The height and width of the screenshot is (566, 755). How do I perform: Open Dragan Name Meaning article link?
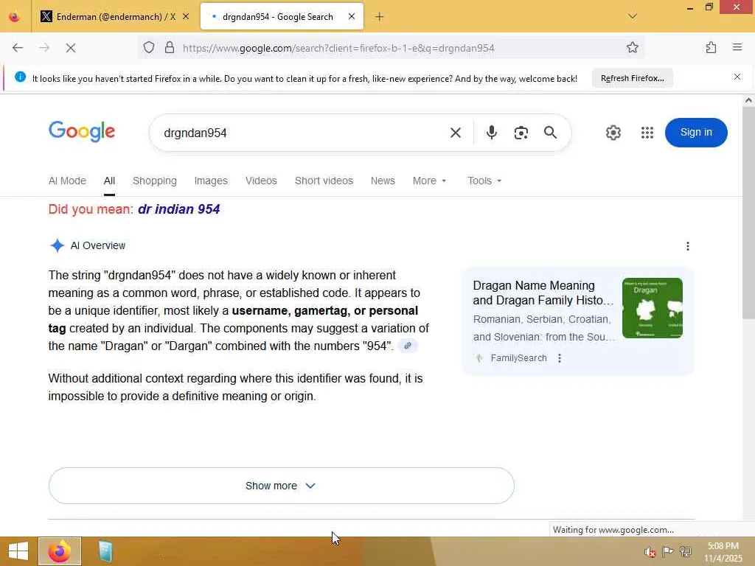click(543, 293)
